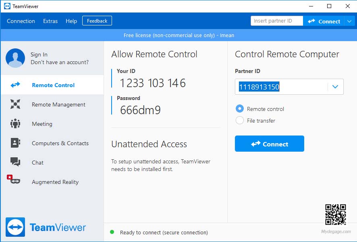This screenshot has width=357, height=242.
Task: Open the Connection menu
Action: [x=21, y=21]
